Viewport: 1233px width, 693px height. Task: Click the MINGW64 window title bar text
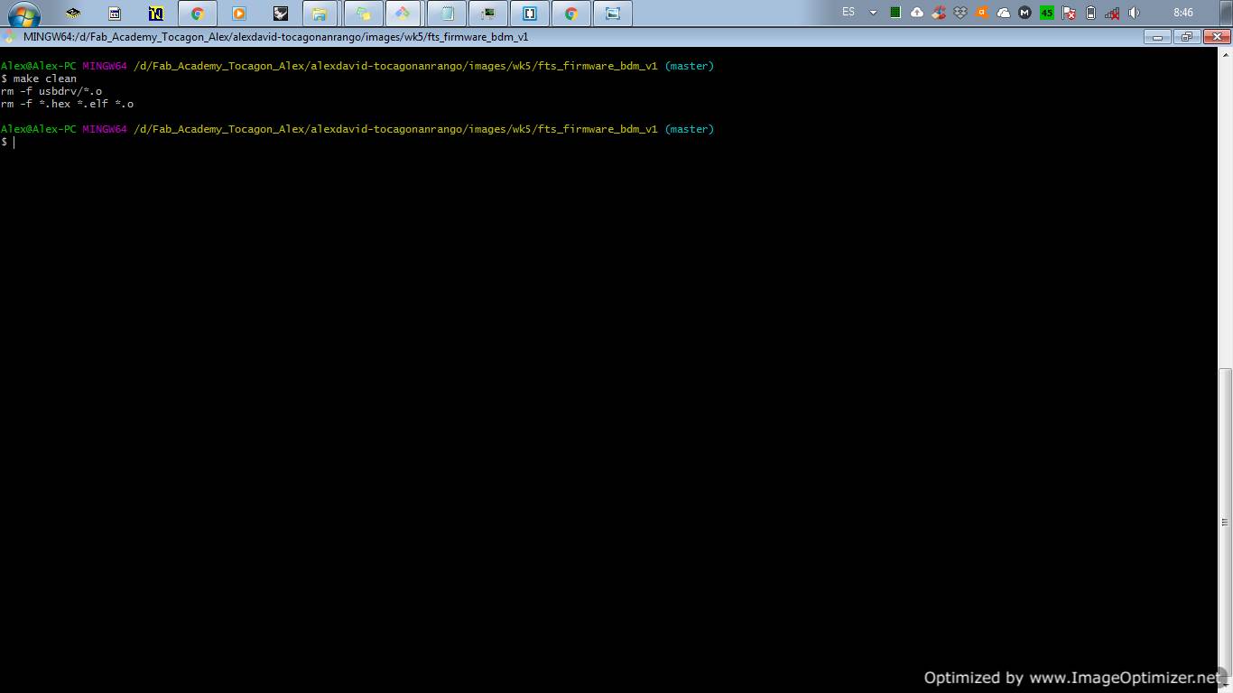pos(276,37)
